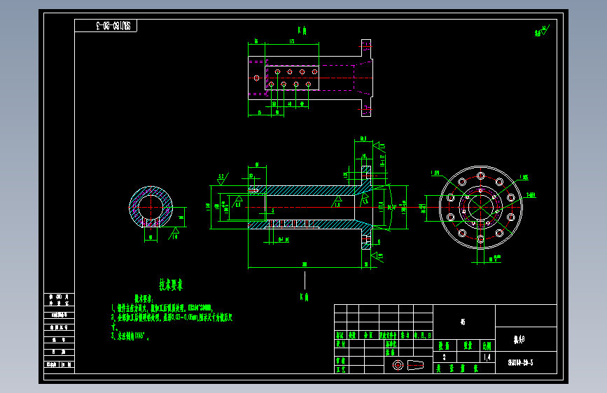Click the surface roughness symbol at top-right corner

[542, 31]
